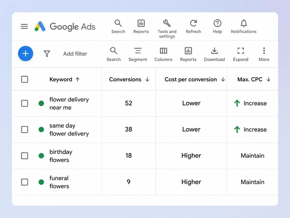Sort by the Conversions column header
290x218 pixels.
(129, 80)
